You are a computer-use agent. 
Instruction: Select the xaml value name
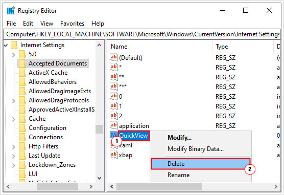pos(126,145)
